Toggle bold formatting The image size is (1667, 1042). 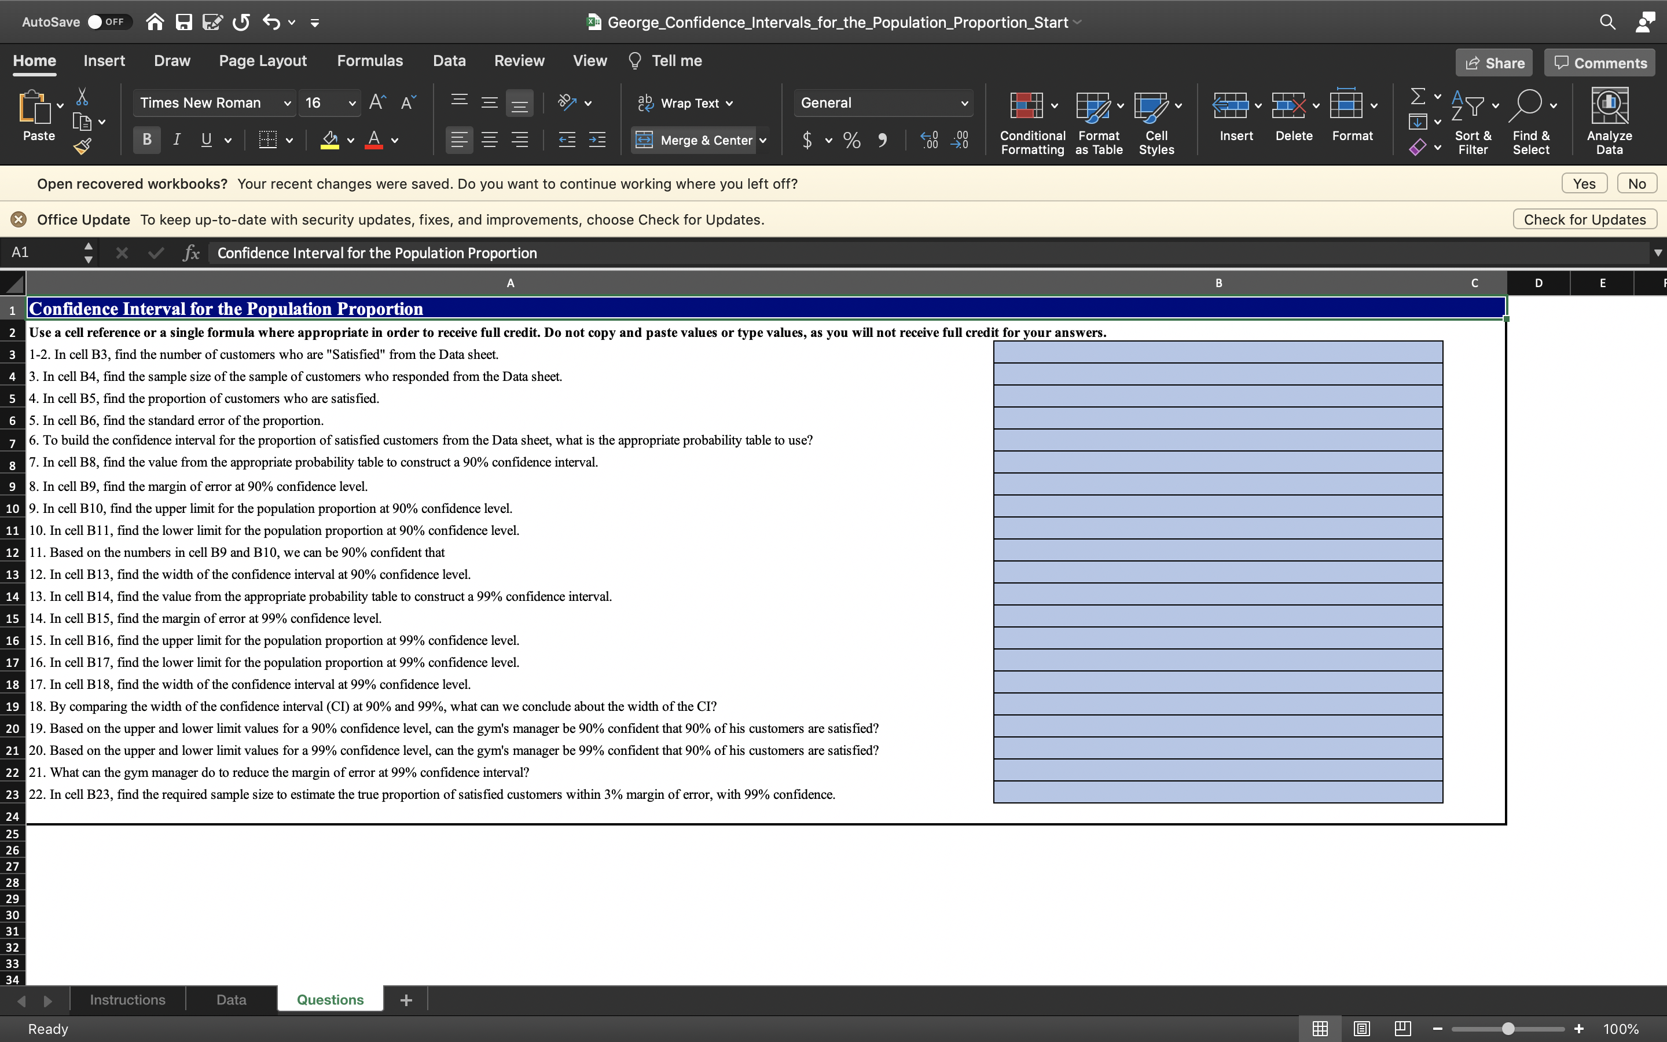(x=146, y=140)
